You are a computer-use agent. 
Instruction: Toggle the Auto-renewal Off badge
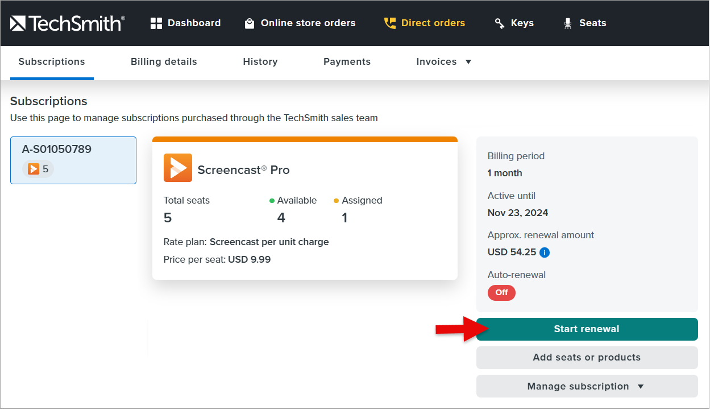tap(501, 293)
